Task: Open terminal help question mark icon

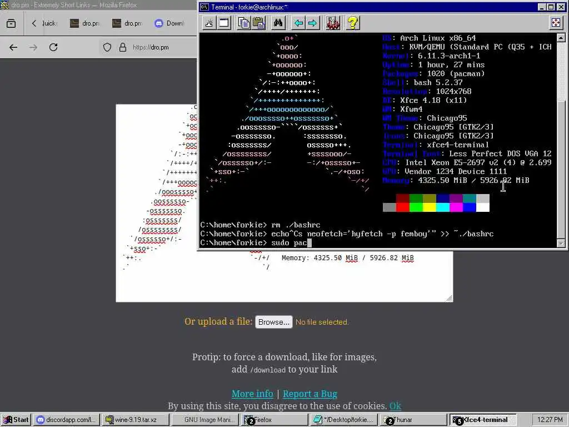Action: 352,23
